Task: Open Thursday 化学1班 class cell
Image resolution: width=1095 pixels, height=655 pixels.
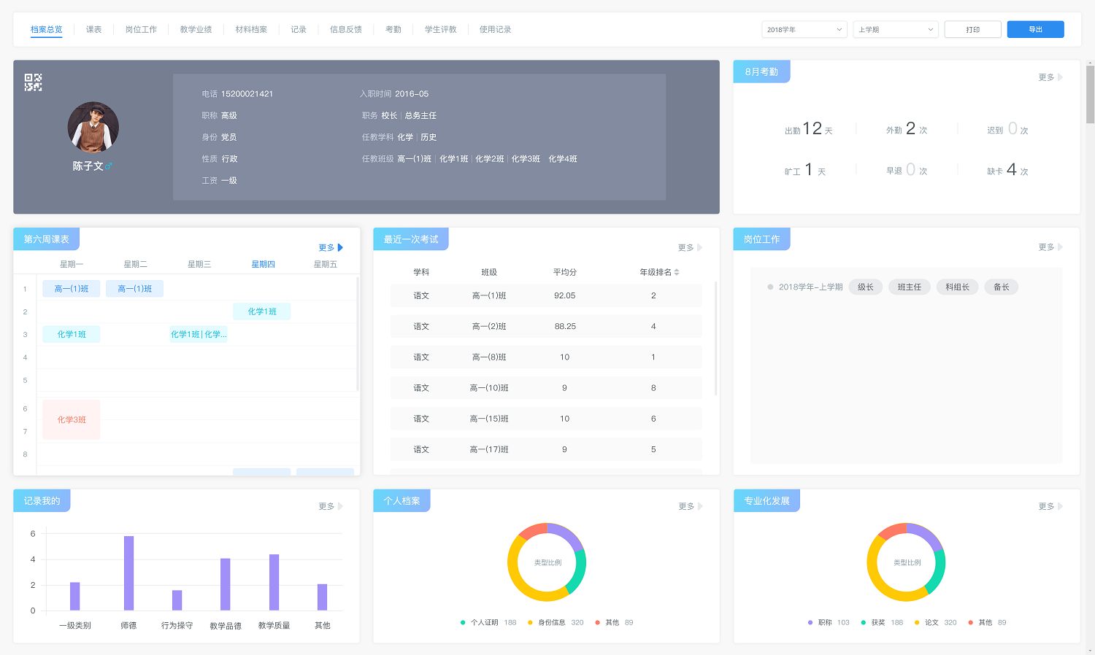Action: click(262, 311)
